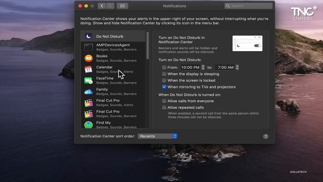Click the Books app icon

pos(89,59)
